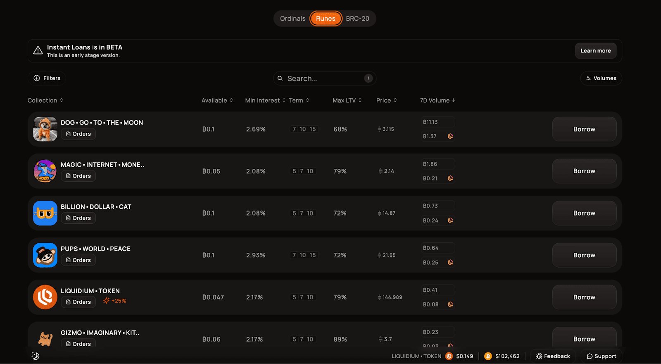Image resolution: width=661 pixels, height=364 pixels.
Task: Click the $102,462 Bitcoin price
Action: click(507, 356)
